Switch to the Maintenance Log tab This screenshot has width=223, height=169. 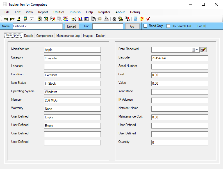(68, 36)
